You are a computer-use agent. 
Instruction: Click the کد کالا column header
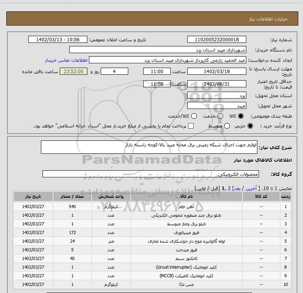click(x=261, y=196)
